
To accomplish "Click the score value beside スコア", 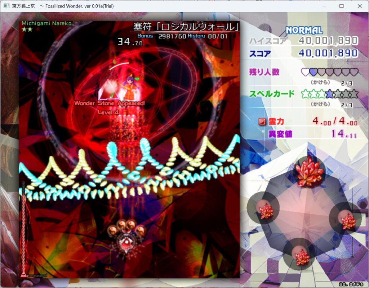I will [328, 53].
